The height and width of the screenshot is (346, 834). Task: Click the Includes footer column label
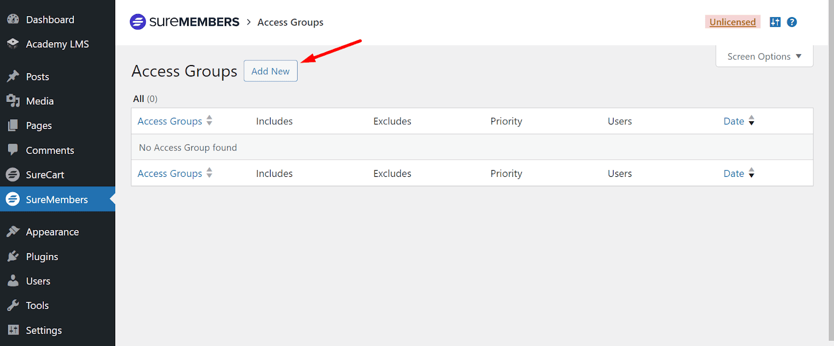[x=274, y=173]
